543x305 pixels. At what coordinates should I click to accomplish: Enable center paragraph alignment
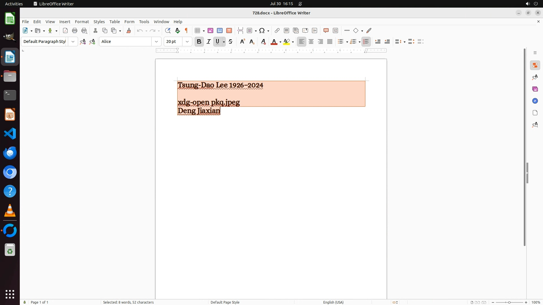[x=311, y=42]
